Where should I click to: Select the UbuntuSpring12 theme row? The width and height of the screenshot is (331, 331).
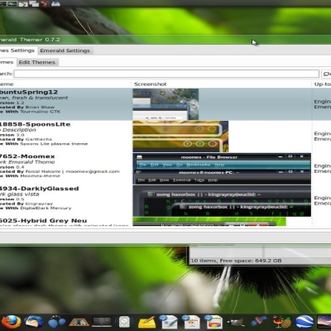pyautogui.click(x=165, y=104)
